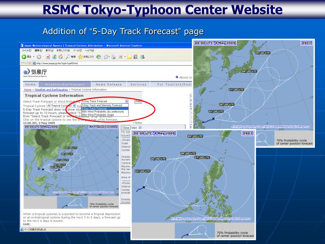The height and width of the screenshot is (244, 325).
Task: Click the Print printer toolbar icon
Action: tap(113, 57)
